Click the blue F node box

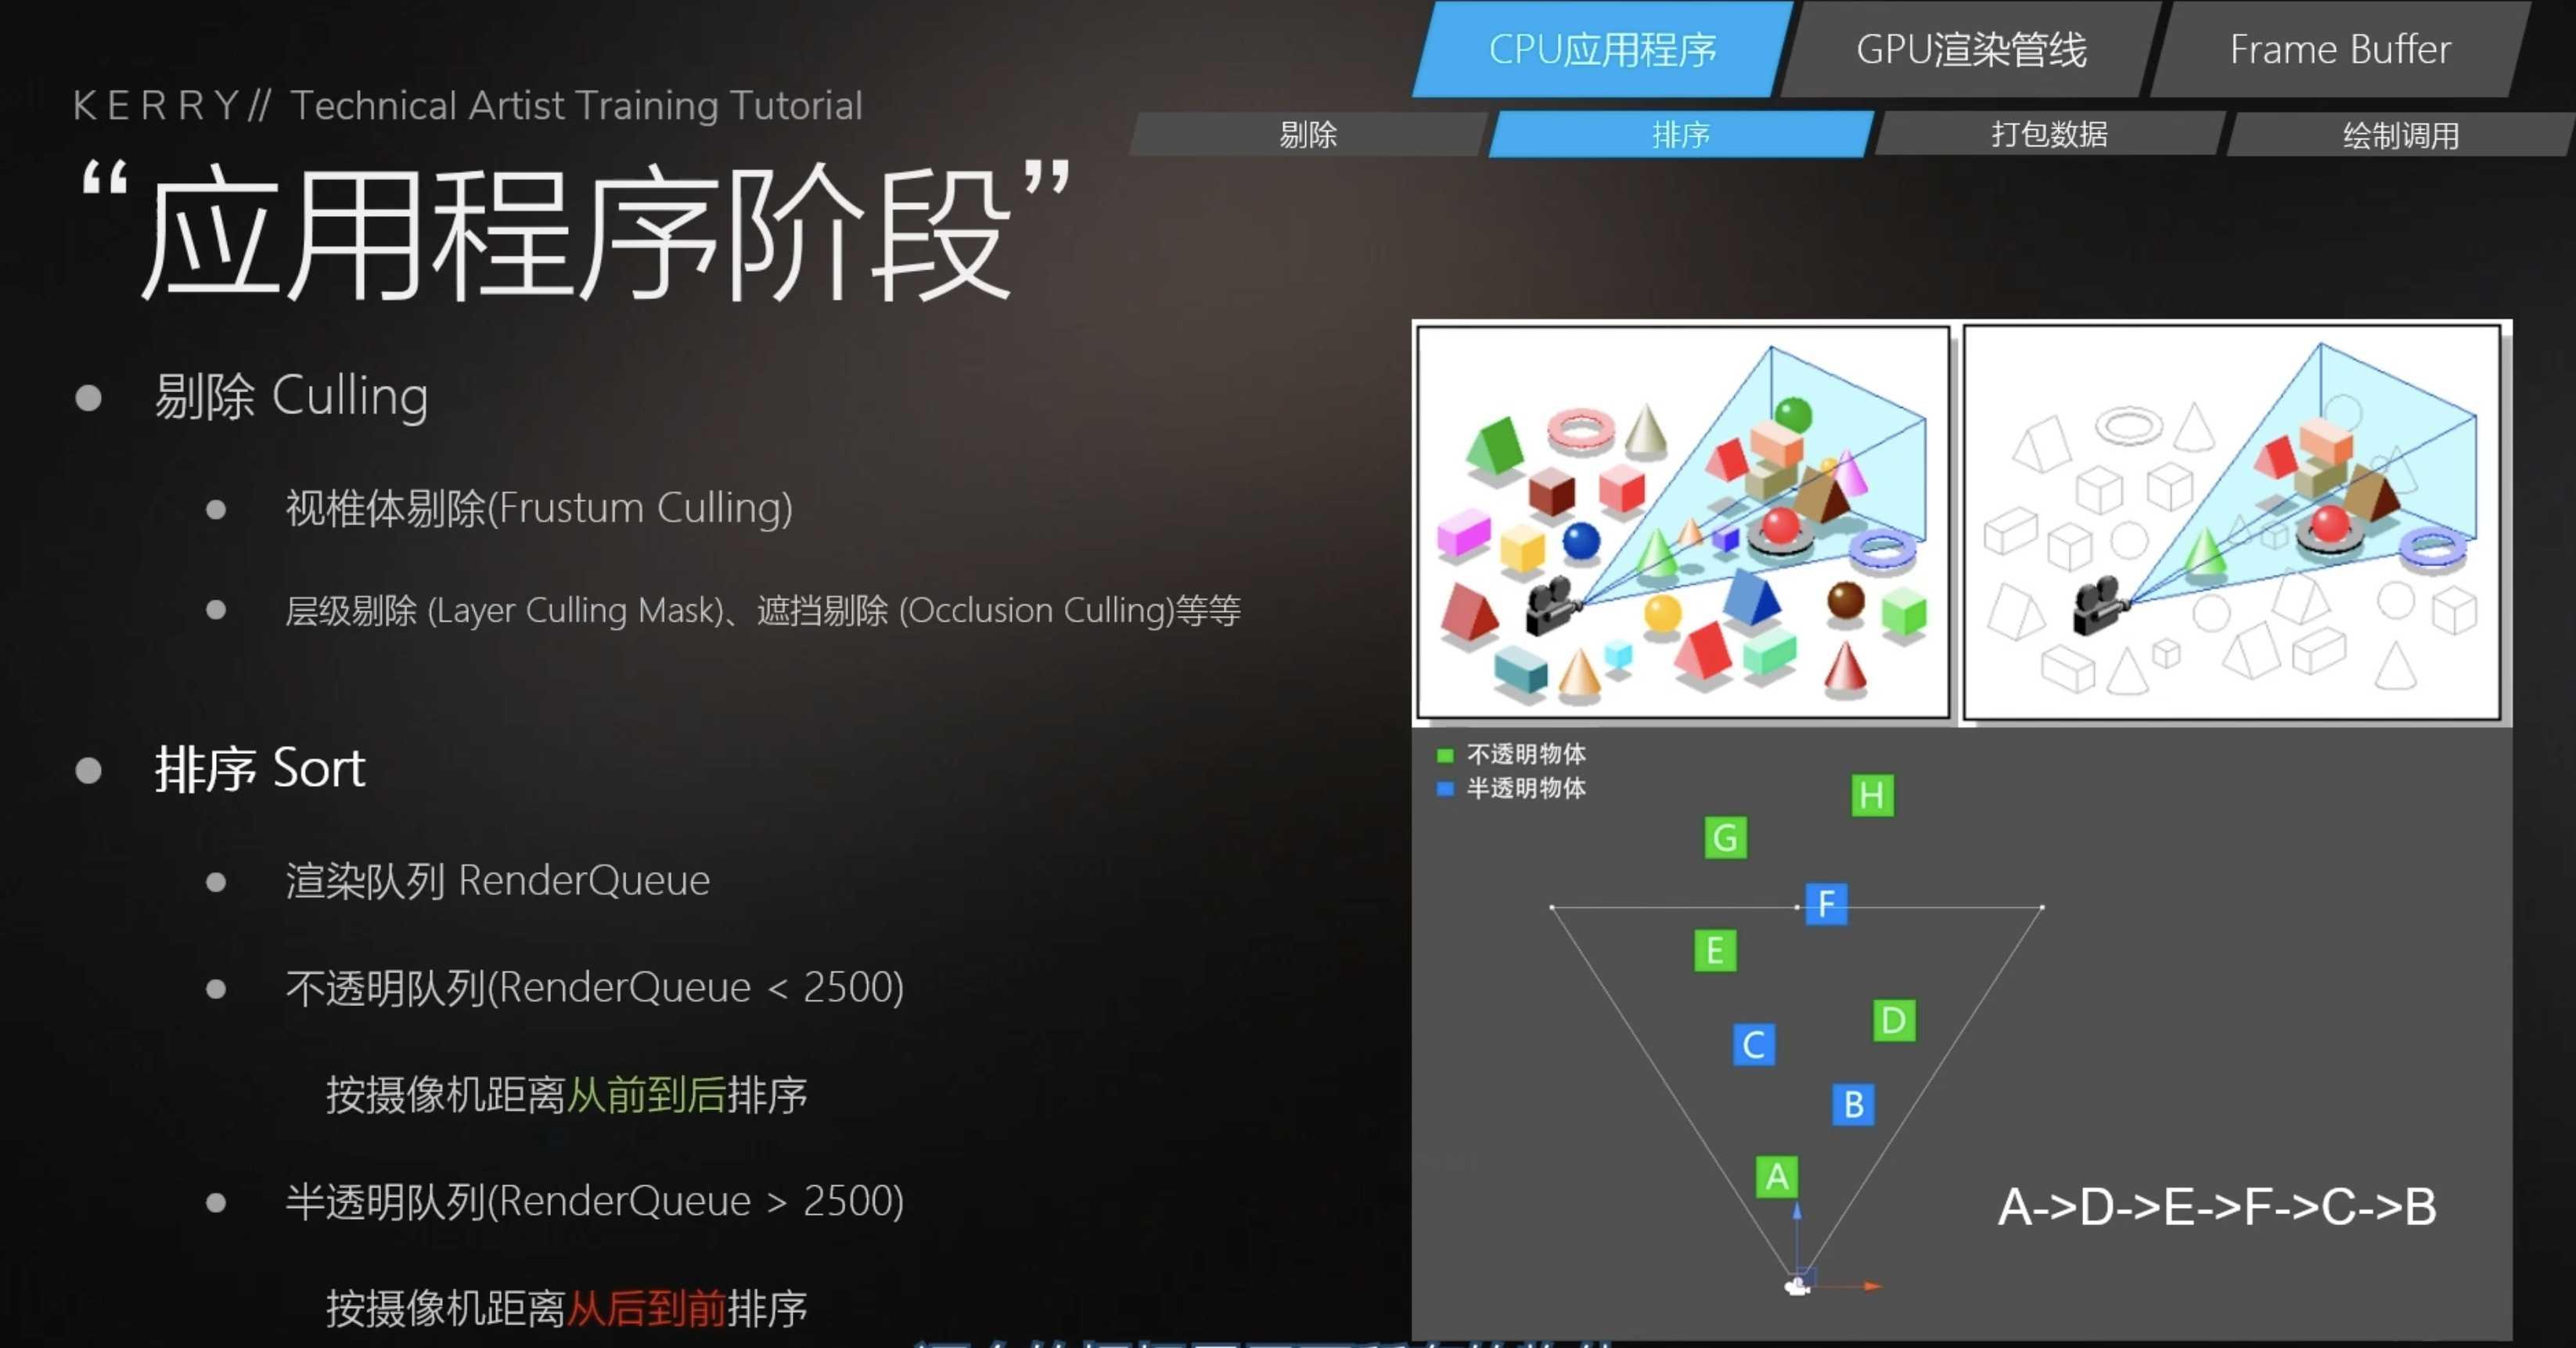tap(1826, 903)
